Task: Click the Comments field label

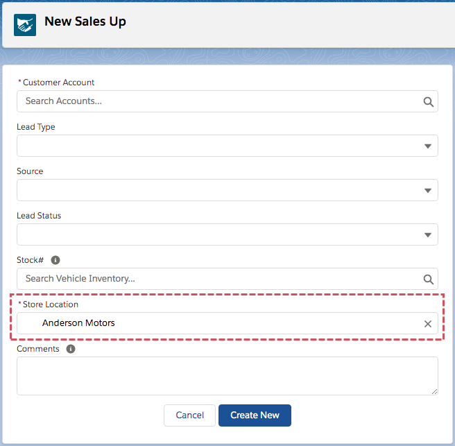Action: tap(38, 349)
